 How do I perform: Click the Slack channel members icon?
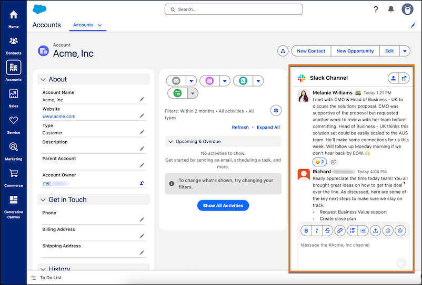tap(393, 78)
